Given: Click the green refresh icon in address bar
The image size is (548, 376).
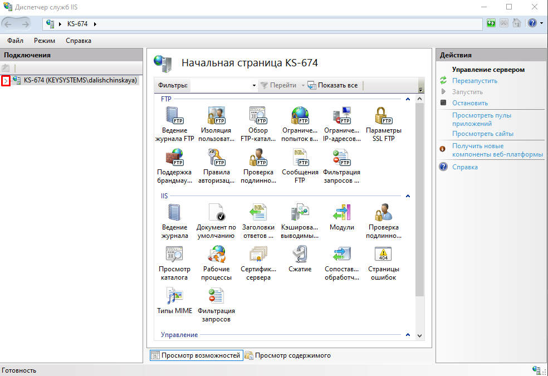Looking at the screenshot, I should pyautogui.click(x=490, y=23).
